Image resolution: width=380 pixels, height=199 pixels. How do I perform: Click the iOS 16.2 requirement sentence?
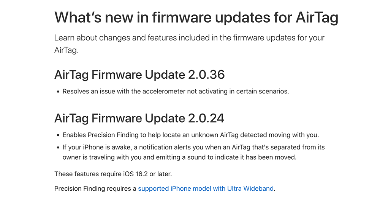pos(113,174)
